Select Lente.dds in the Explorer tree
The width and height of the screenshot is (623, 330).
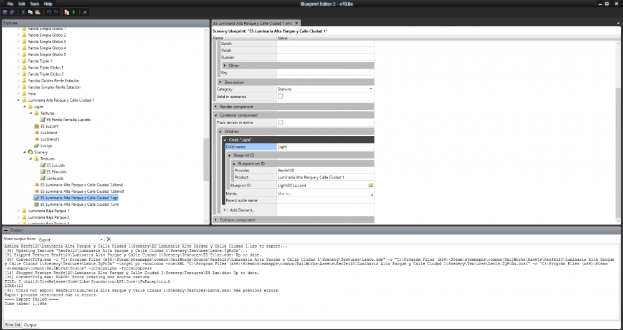[x=55, y=178]
